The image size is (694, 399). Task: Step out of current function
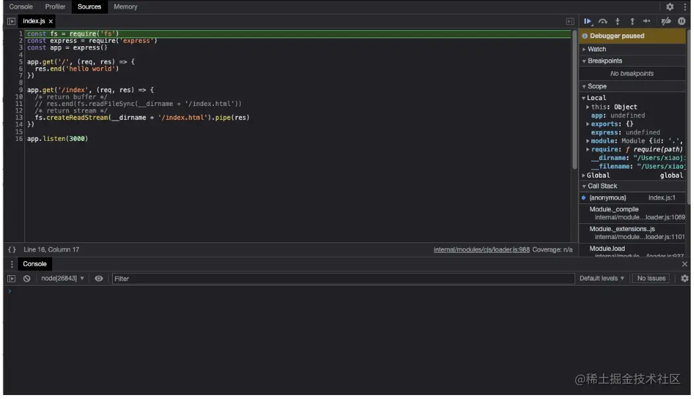click(632, 21)
